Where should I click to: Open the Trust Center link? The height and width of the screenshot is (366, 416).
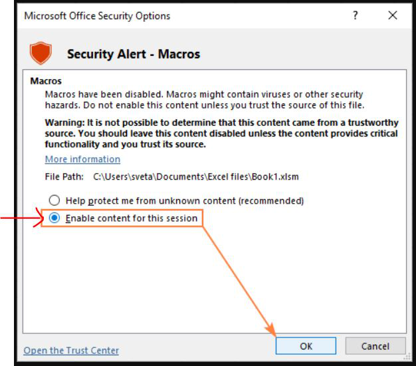coord(71,351)
